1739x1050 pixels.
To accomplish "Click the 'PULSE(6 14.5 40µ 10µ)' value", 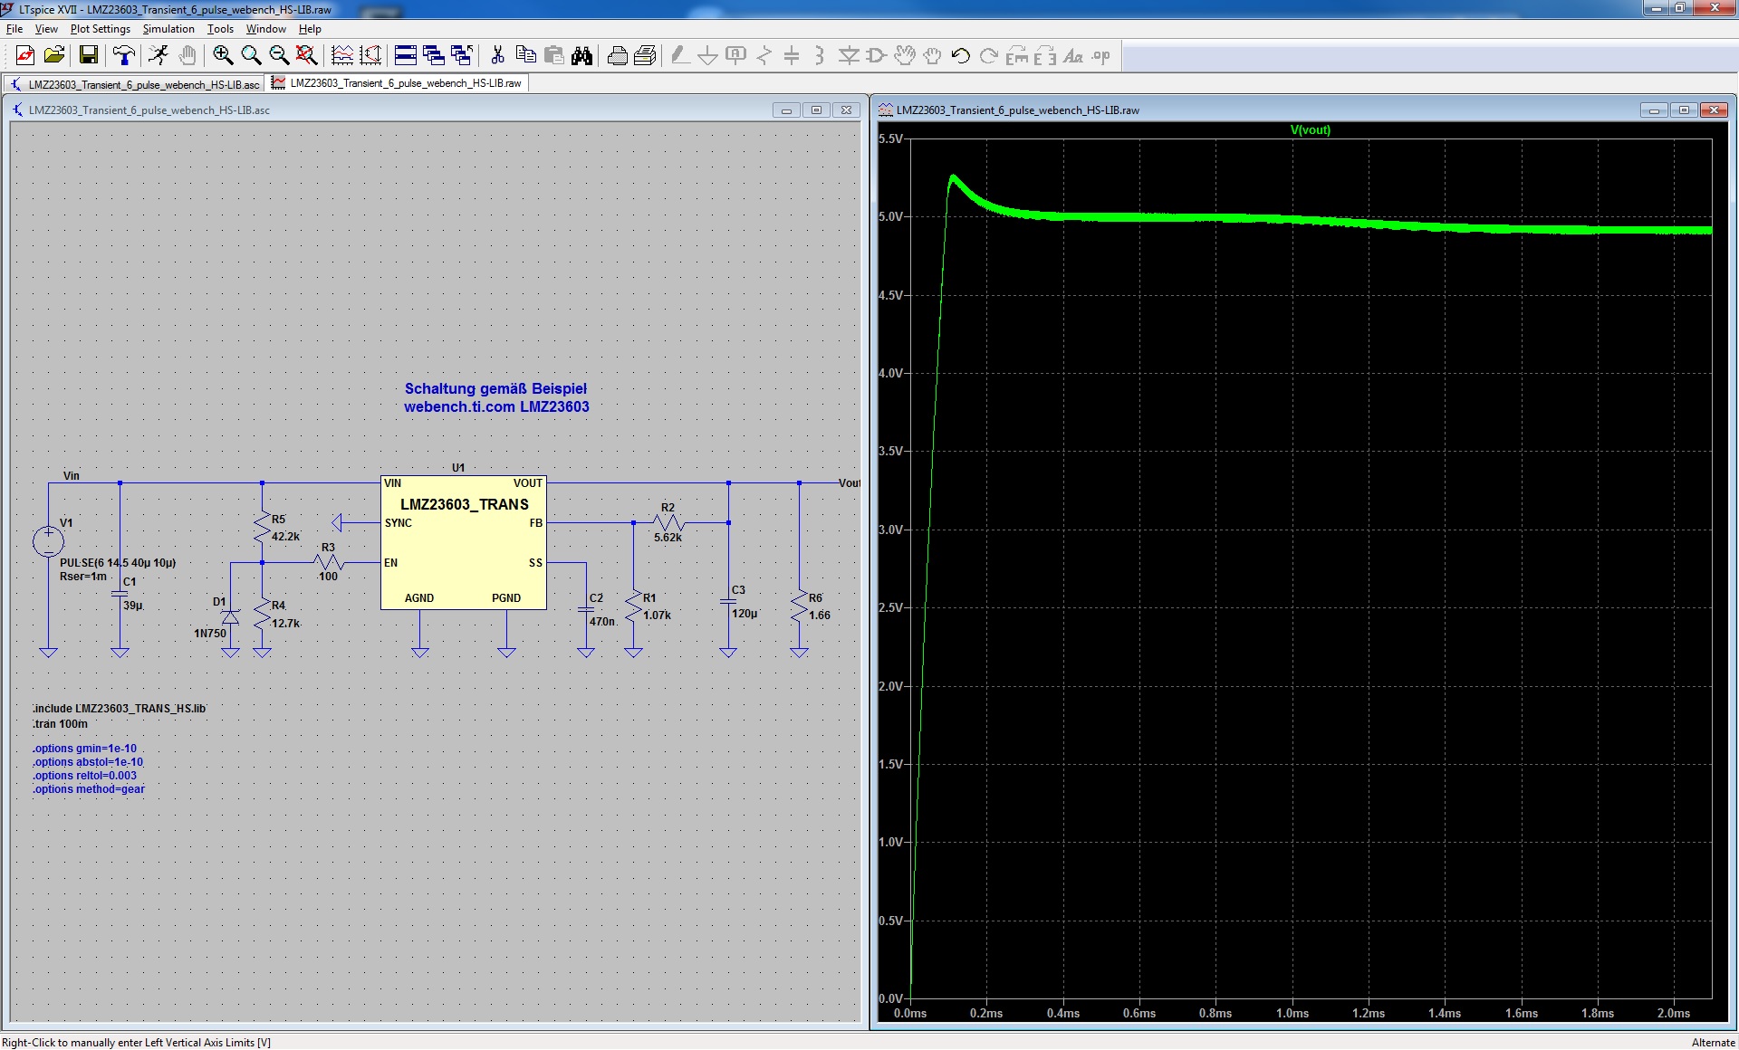I will [118, 563].
